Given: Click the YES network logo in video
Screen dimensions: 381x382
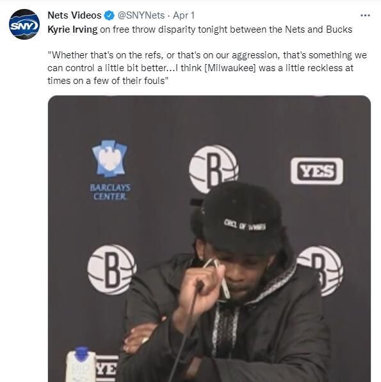Looking at the screenshot, I should (x=317, y=171).
